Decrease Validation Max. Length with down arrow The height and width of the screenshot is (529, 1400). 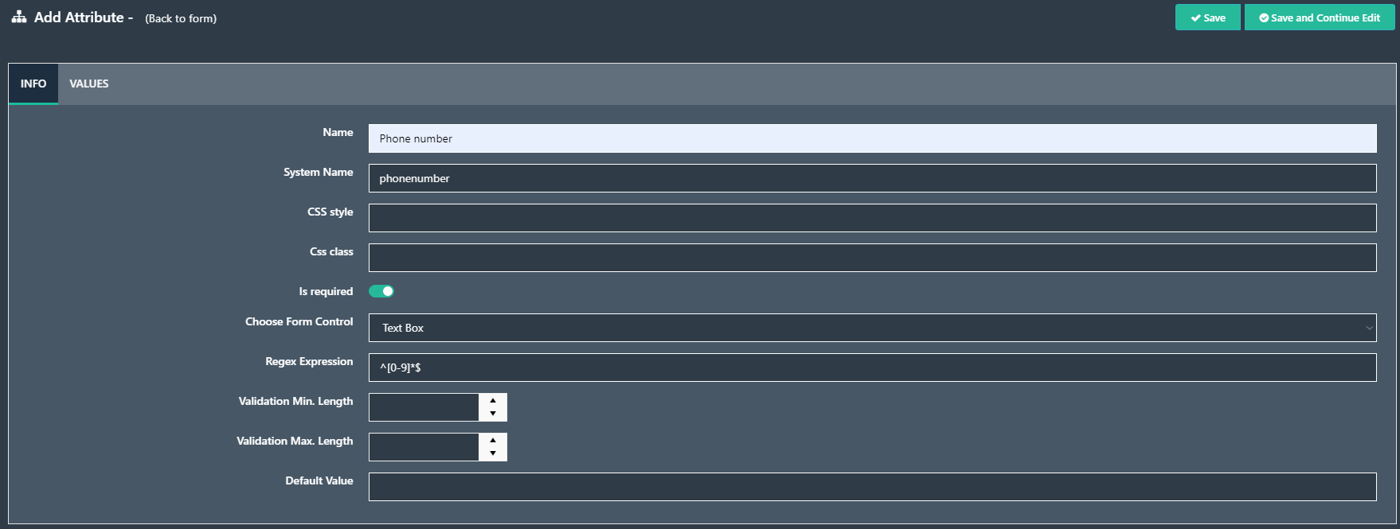493,453
